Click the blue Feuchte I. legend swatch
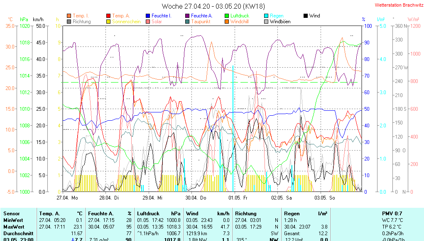424x241 pixels. pos(148,16)
